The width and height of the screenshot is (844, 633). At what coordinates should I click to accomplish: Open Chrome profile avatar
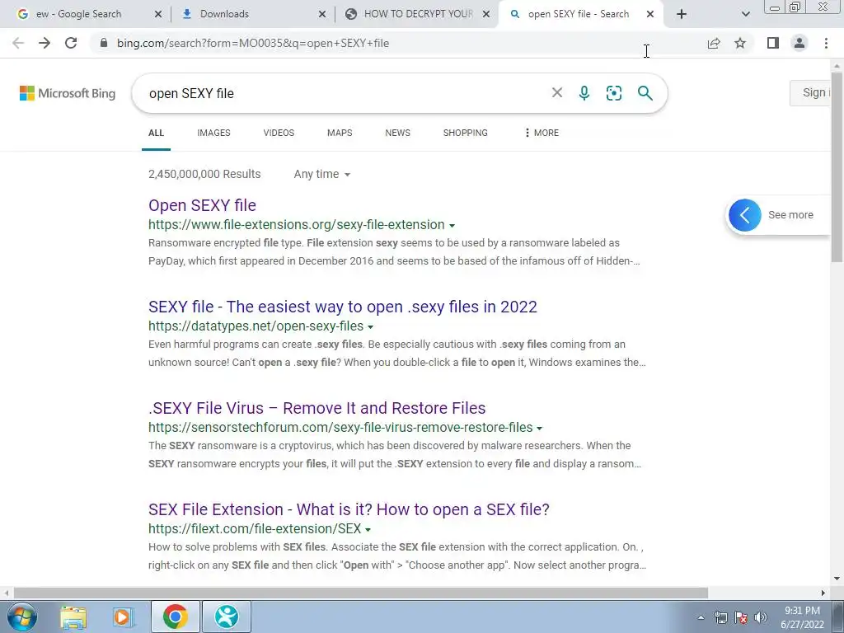[x=799, y=43]
